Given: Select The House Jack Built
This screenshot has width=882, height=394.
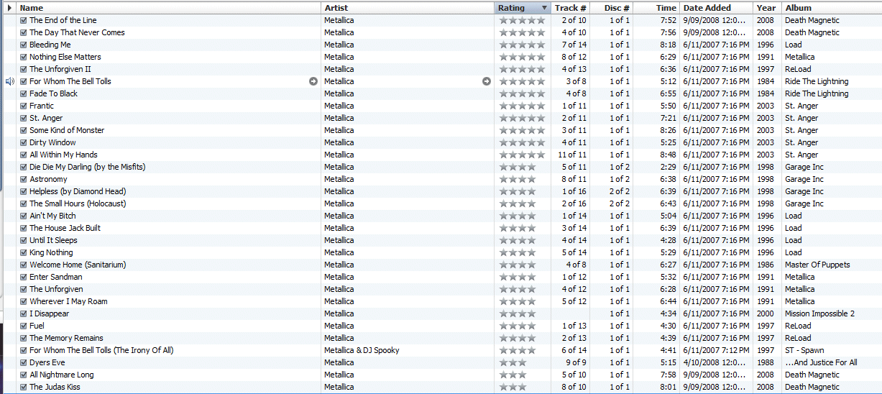Looking at the screenshot, I should coord(65,228).
